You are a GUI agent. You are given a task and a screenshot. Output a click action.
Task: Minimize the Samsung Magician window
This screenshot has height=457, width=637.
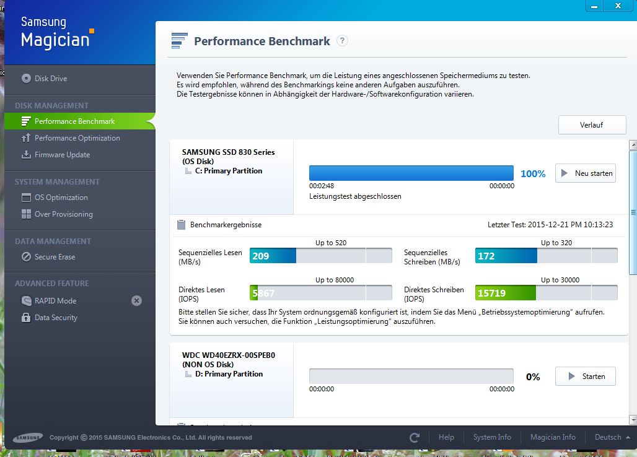coord(594,6)
